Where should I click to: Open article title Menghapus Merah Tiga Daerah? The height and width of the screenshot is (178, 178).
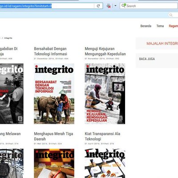pyautogui.click(x=53, y=136)
